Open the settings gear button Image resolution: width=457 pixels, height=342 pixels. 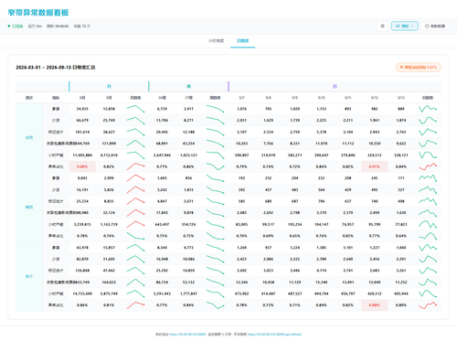[x=382, y=26]
